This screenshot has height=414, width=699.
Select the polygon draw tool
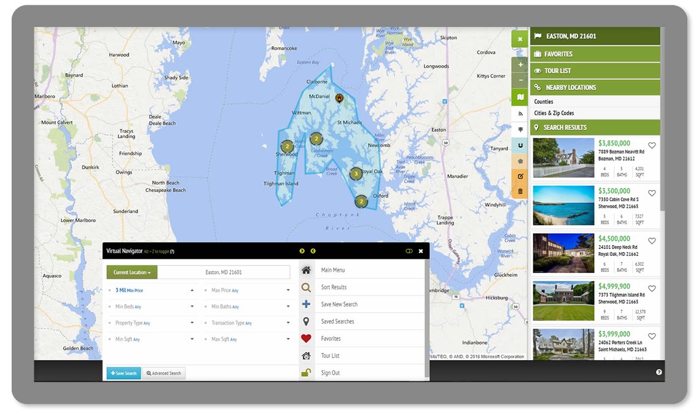point(520,161)
